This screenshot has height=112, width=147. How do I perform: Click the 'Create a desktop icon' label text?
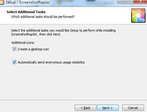[x=33, y=49]
